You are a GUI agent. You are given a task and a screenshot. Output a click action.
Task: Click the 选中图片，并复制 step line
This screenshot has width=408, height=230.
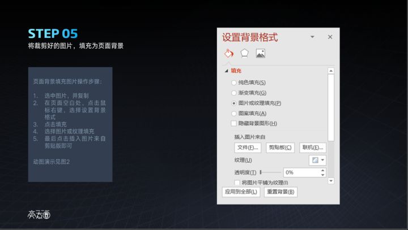pyautogui.click(x=66, y=96)
